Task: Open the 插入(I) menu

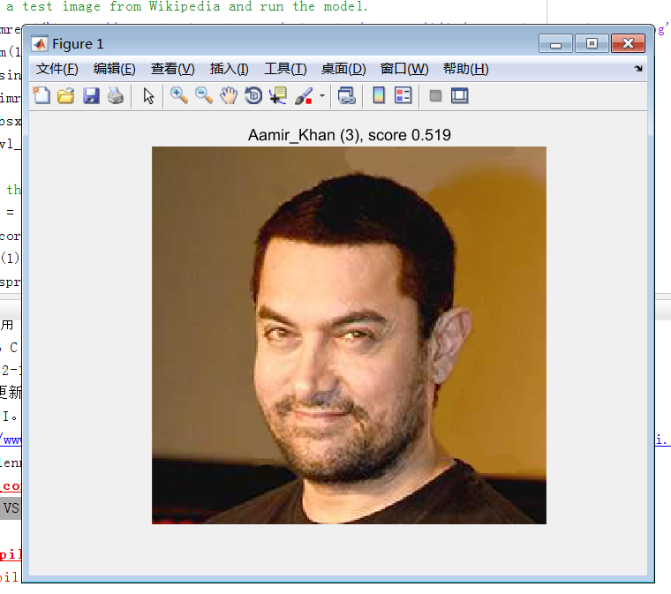Action: (x=230, y=69)
